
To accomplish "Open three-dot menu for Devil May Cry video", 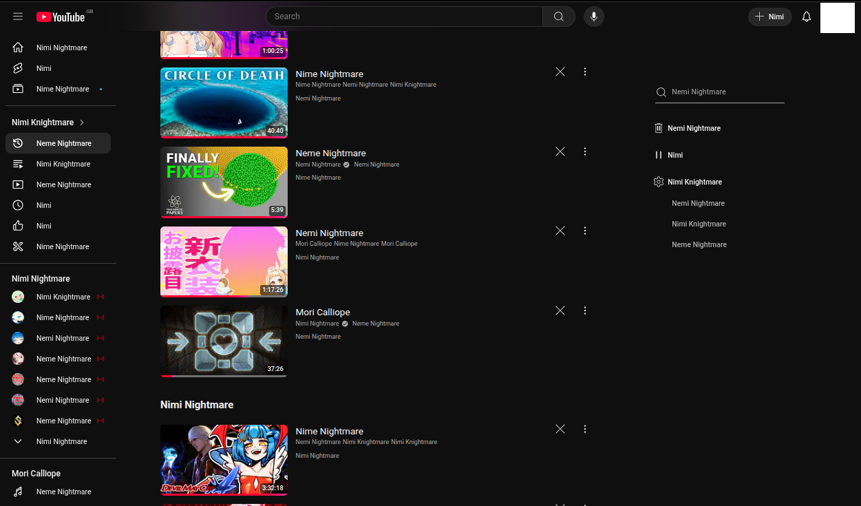I will coord(585,429).
